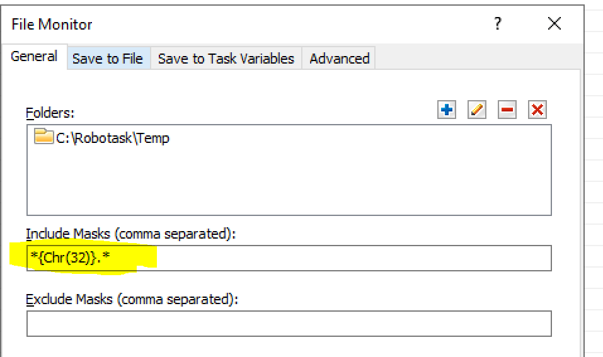
Task: Open the Advanced tab
Action: [x=339, y=59]
